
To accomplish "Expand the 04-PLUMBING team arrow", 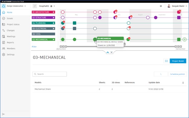I will tap(54, 23).
